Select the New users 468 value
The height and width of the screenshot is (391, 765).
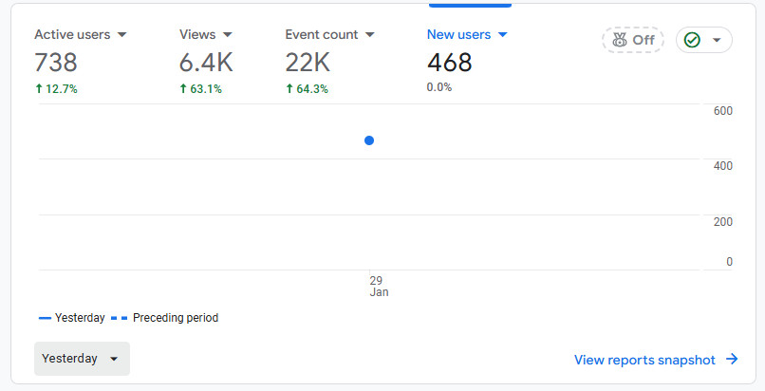coord(449,63)
